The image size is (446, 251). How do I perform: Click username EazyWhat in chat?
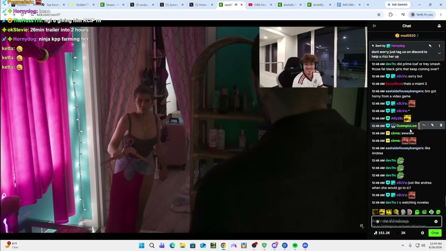pos(393,84)
